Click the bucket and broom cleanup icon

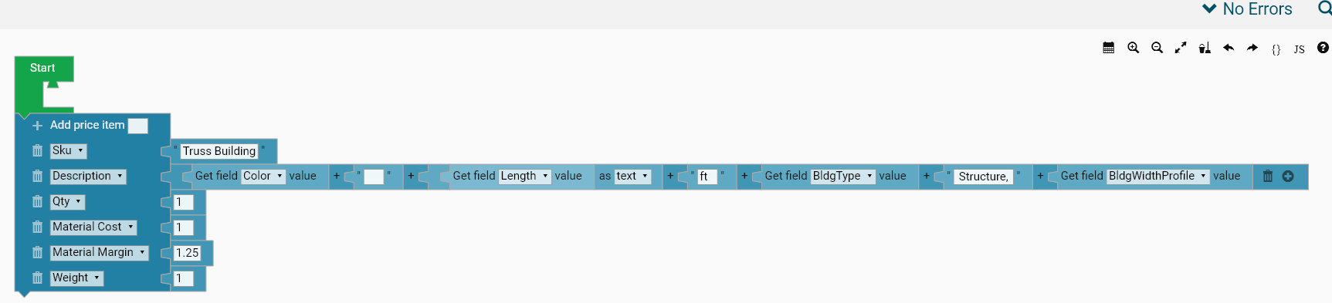pyautogui.click(x=1205, y=48)
